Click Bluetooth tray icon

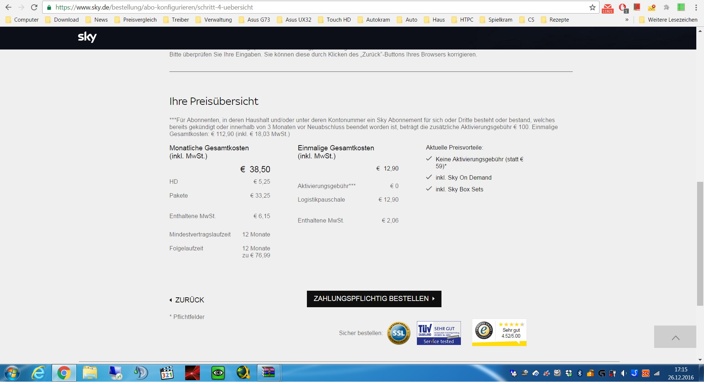[x=580, y=373]
